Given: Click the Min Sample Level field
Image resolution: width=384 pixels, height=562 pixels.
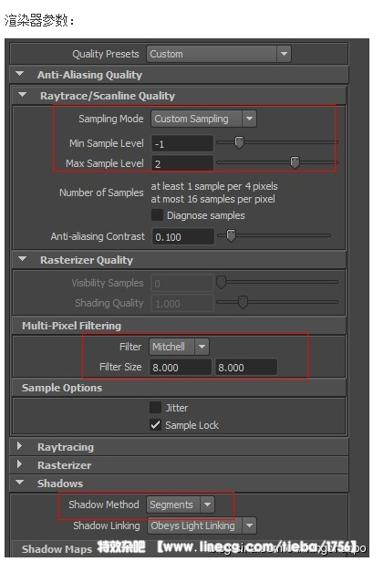Looking at the screenshot, I should pos(182,144).
